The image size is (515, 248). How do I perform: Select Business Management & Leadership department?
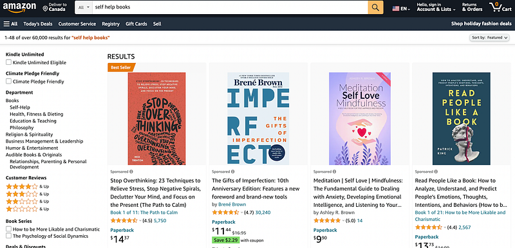[44, 141]
